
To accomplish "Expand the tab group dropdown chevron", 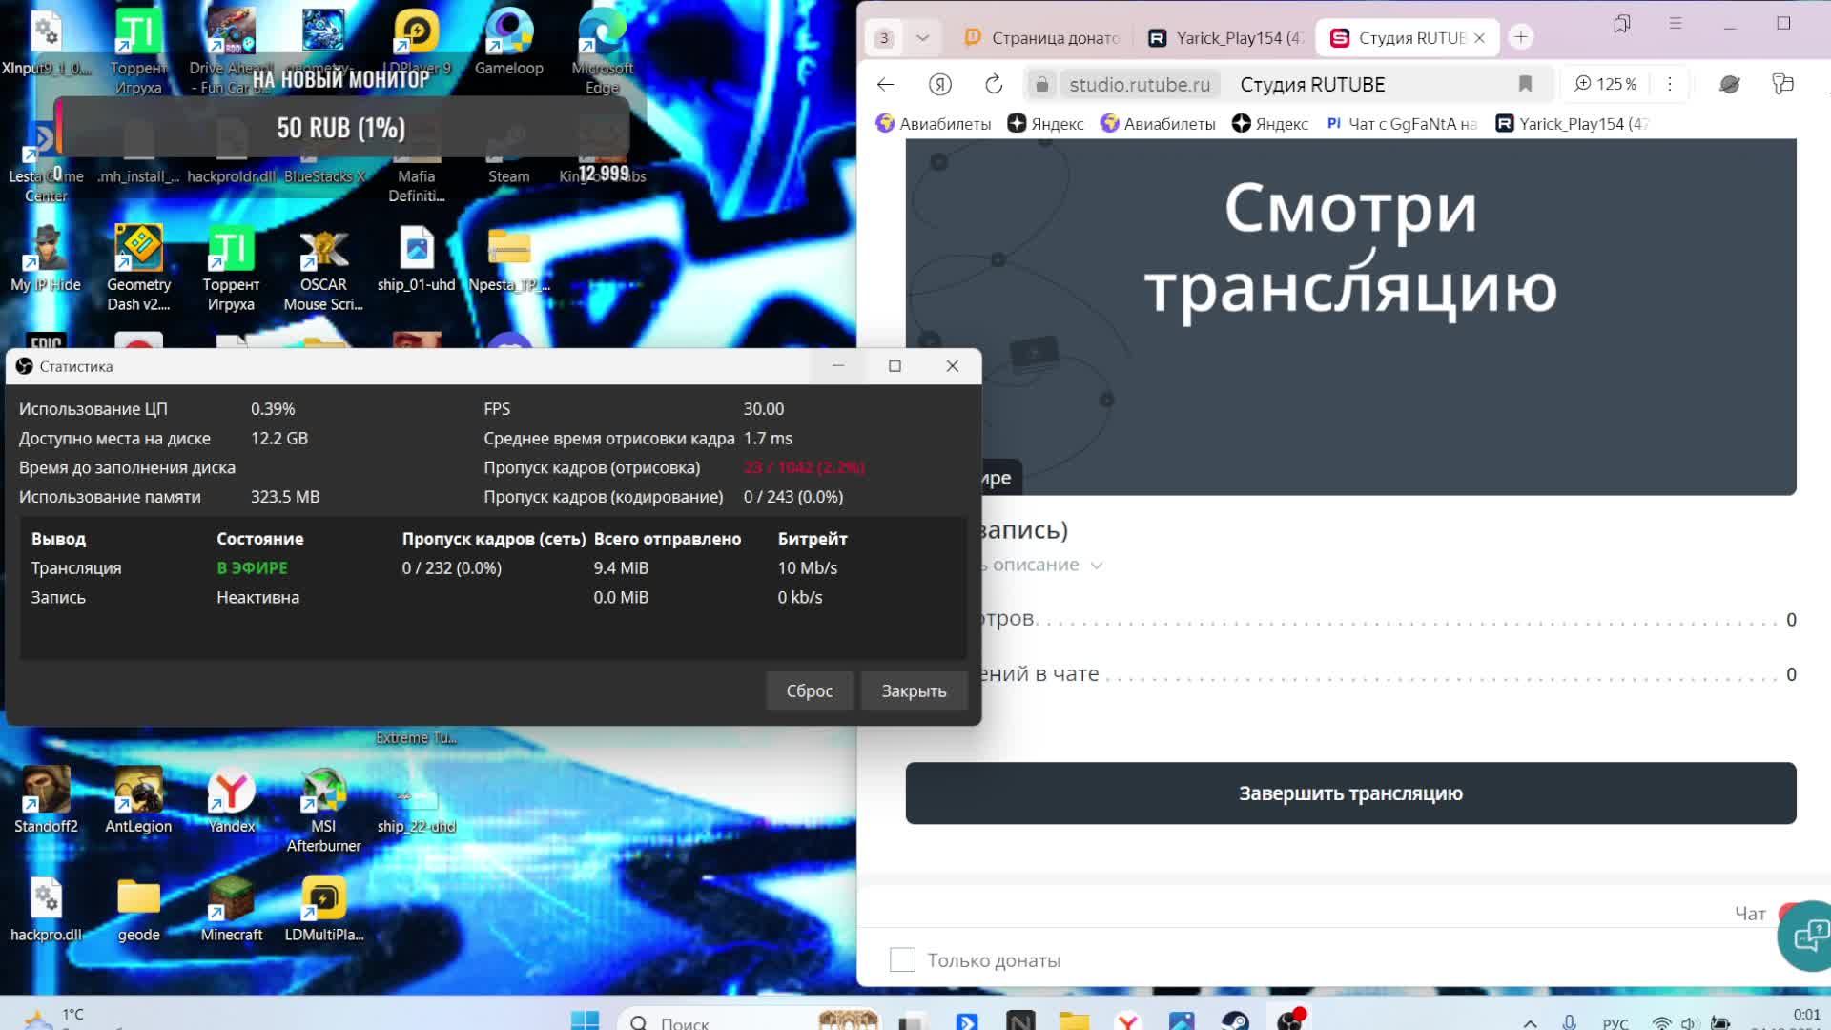I will tap(922, 38).
